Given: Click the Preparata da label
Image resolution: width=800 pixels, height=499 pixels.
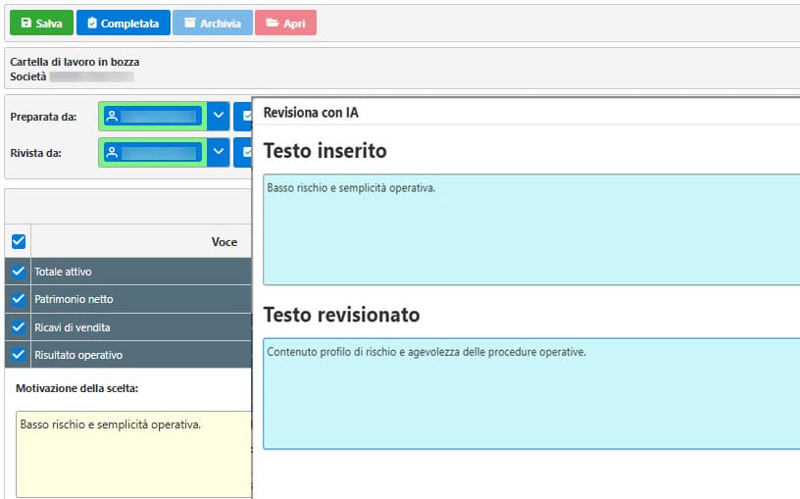Looking at the screenshot, I should [43, 117].
